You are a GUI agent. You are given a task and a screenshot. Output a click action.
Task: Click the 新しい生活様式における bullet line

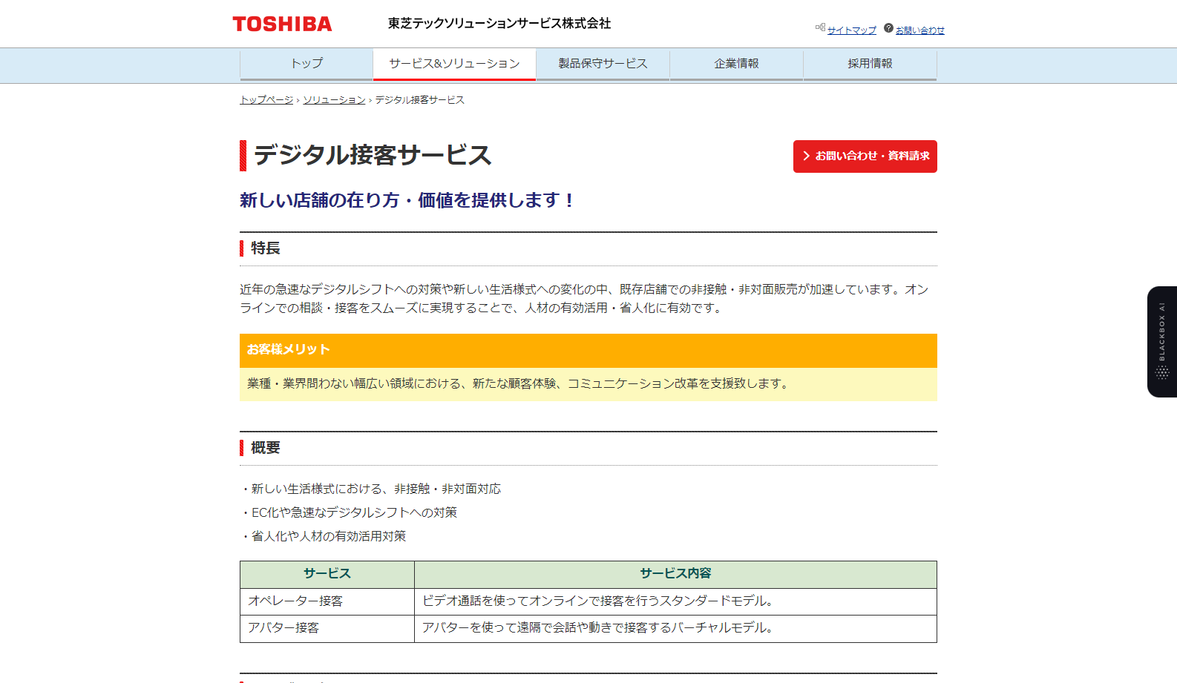coord(370,489)
